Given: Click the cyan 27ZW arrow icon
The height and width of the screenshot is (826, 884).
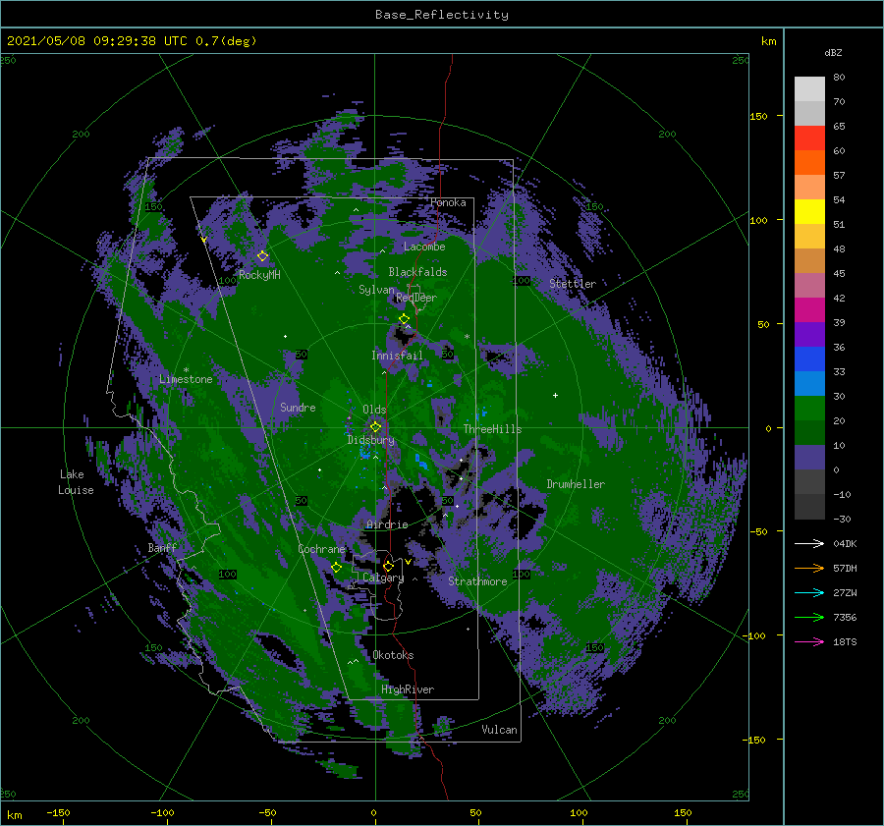Looking at the screenshot, I should [x=809, y=592].
